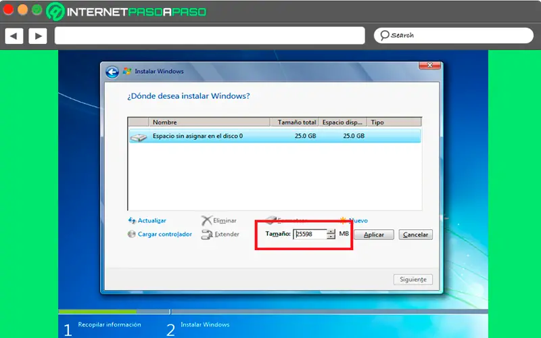541x338 pixels.
Task: Click the Search field
Action: pos(453,36)
